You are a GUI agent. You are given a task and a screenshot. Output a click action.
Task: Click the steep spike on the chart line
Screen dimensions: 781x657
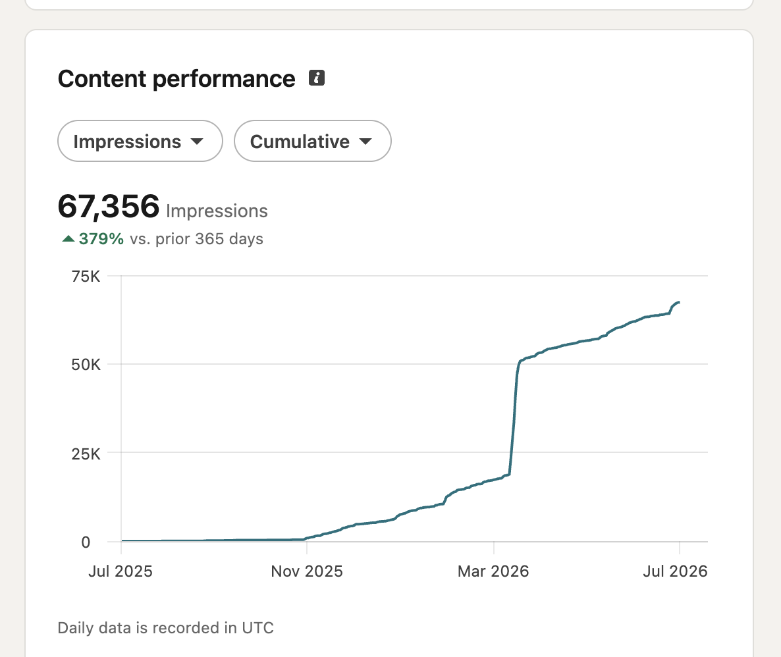click(x=514, y=419)
